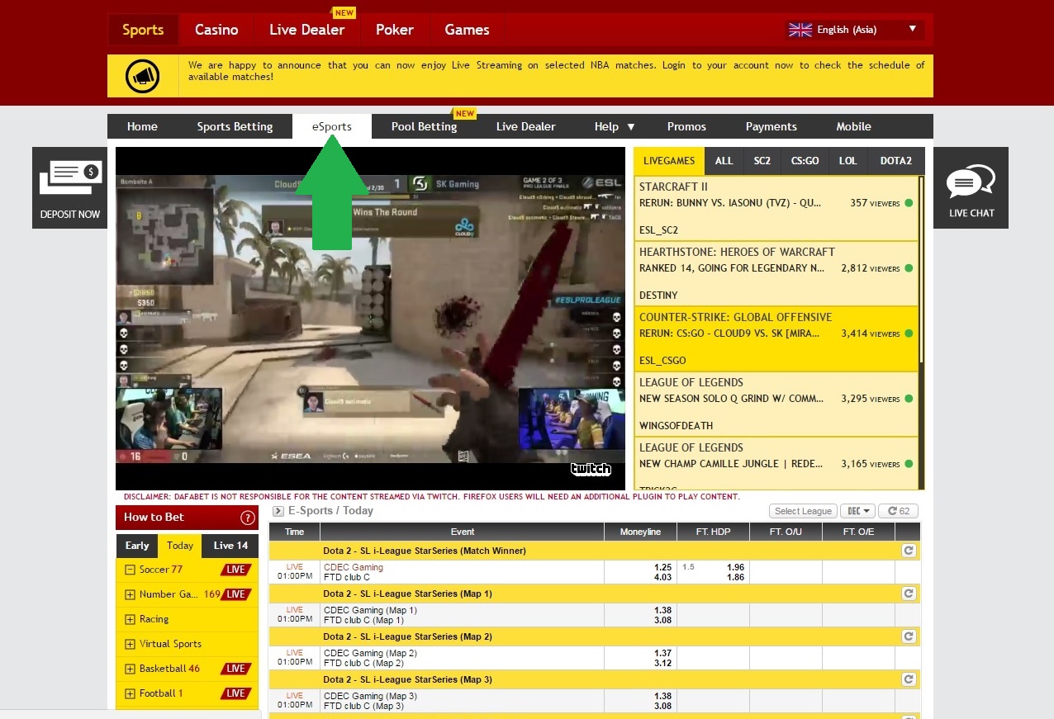Viewport: 1054px width, 719px height.
Task: Refresh Dota 2 Match Winner odds row
Action: click(x=908, y=551)
